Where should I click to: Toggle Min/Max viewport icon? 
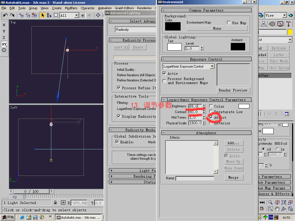[x=291, y=208]
